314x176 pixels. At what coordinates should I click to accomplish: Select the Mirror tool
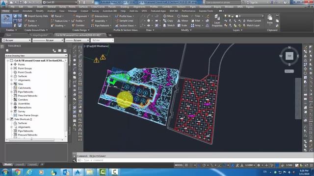[x=183, y=21]
